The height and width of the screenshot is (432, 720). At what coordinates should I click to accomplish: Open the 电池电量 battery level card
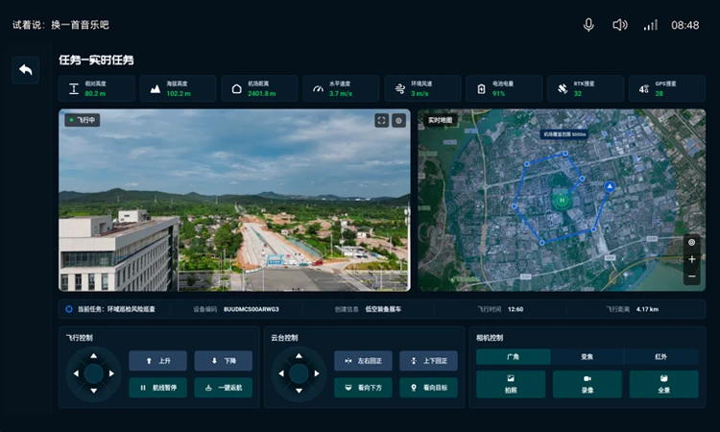click(x=504, y=88)
